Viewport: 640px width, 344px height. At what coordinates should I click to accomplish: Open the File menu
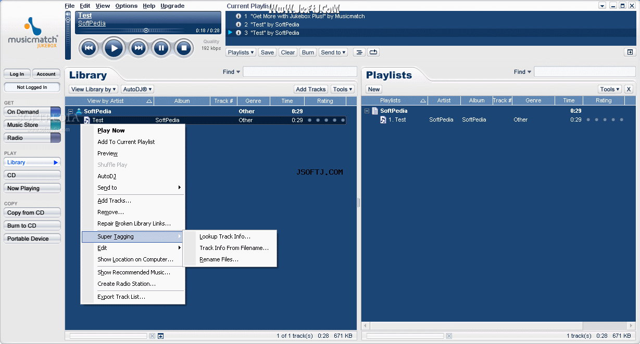click(x=70, y=6)
